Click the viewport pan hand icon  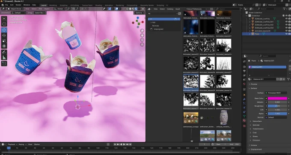click(142, 35)
